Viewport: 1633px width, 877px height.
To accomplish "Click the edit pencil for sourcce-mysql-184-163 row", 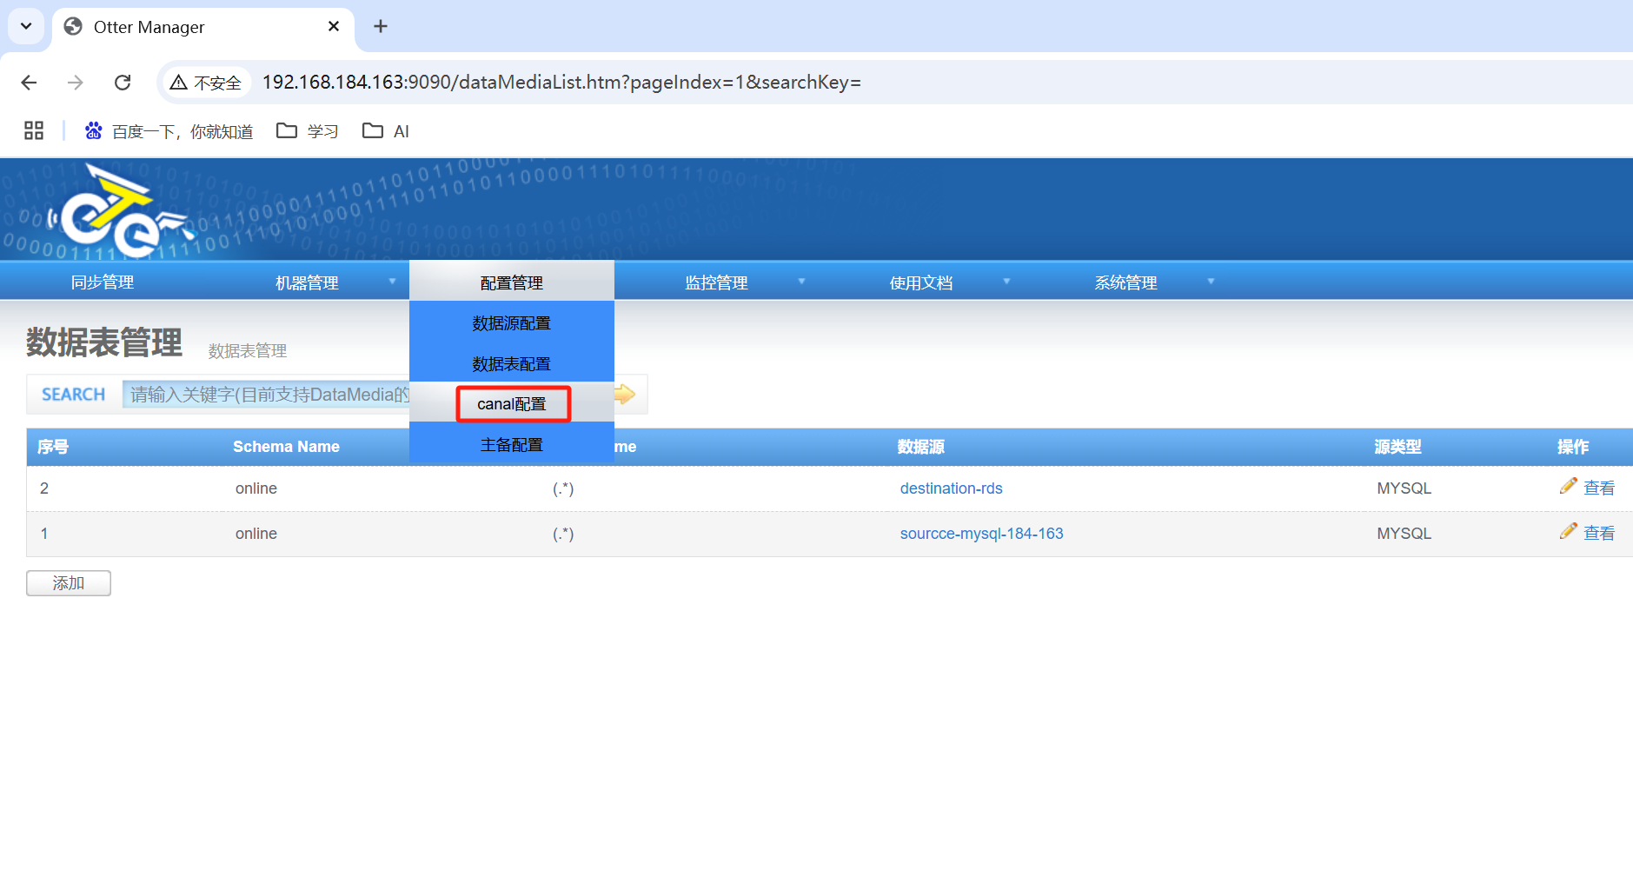I will 1569,531.
